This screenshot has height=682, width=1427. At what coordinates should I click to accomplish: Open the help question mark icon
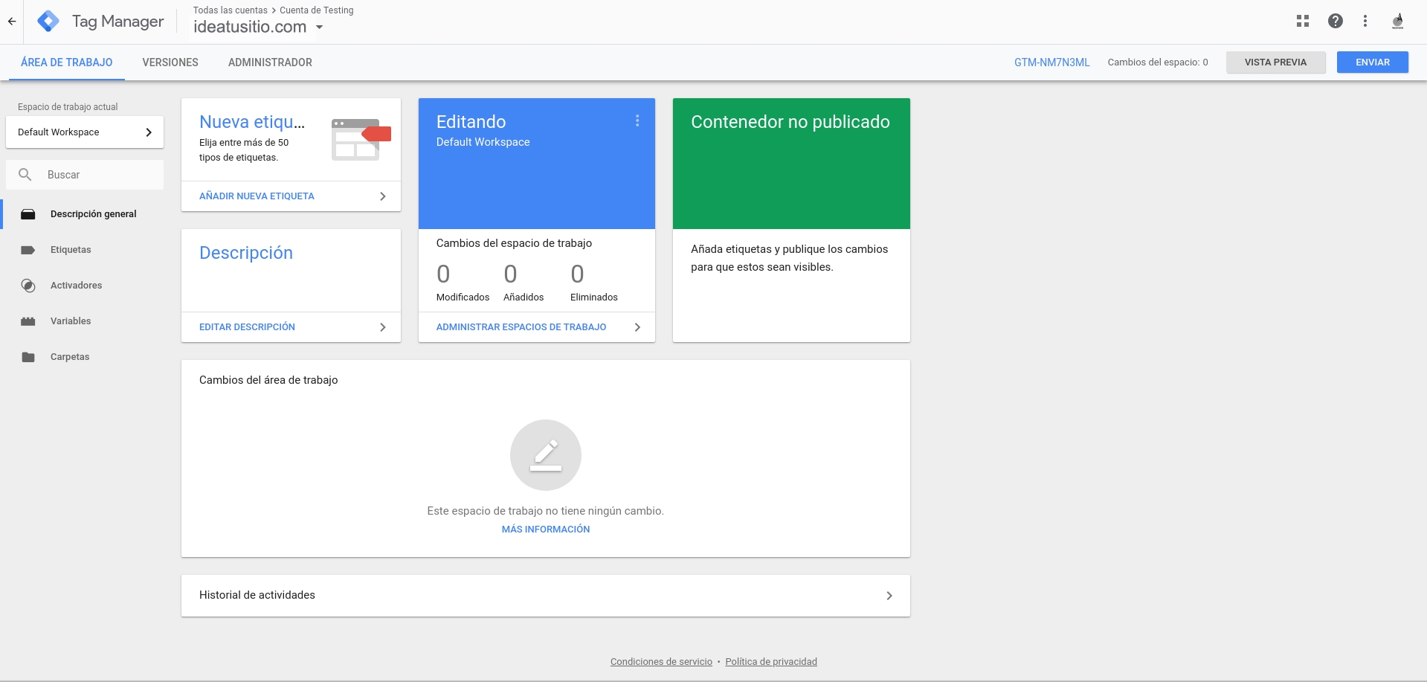point(1335,22)
